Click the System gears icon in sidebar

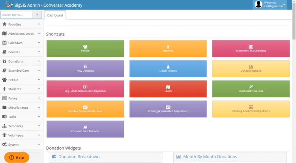[x=4, y=144]
